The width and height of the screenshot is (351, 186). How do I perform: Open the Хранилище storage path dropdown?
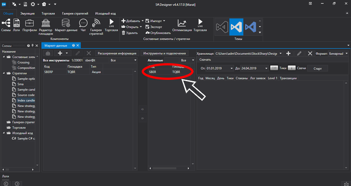click(280, 53)
